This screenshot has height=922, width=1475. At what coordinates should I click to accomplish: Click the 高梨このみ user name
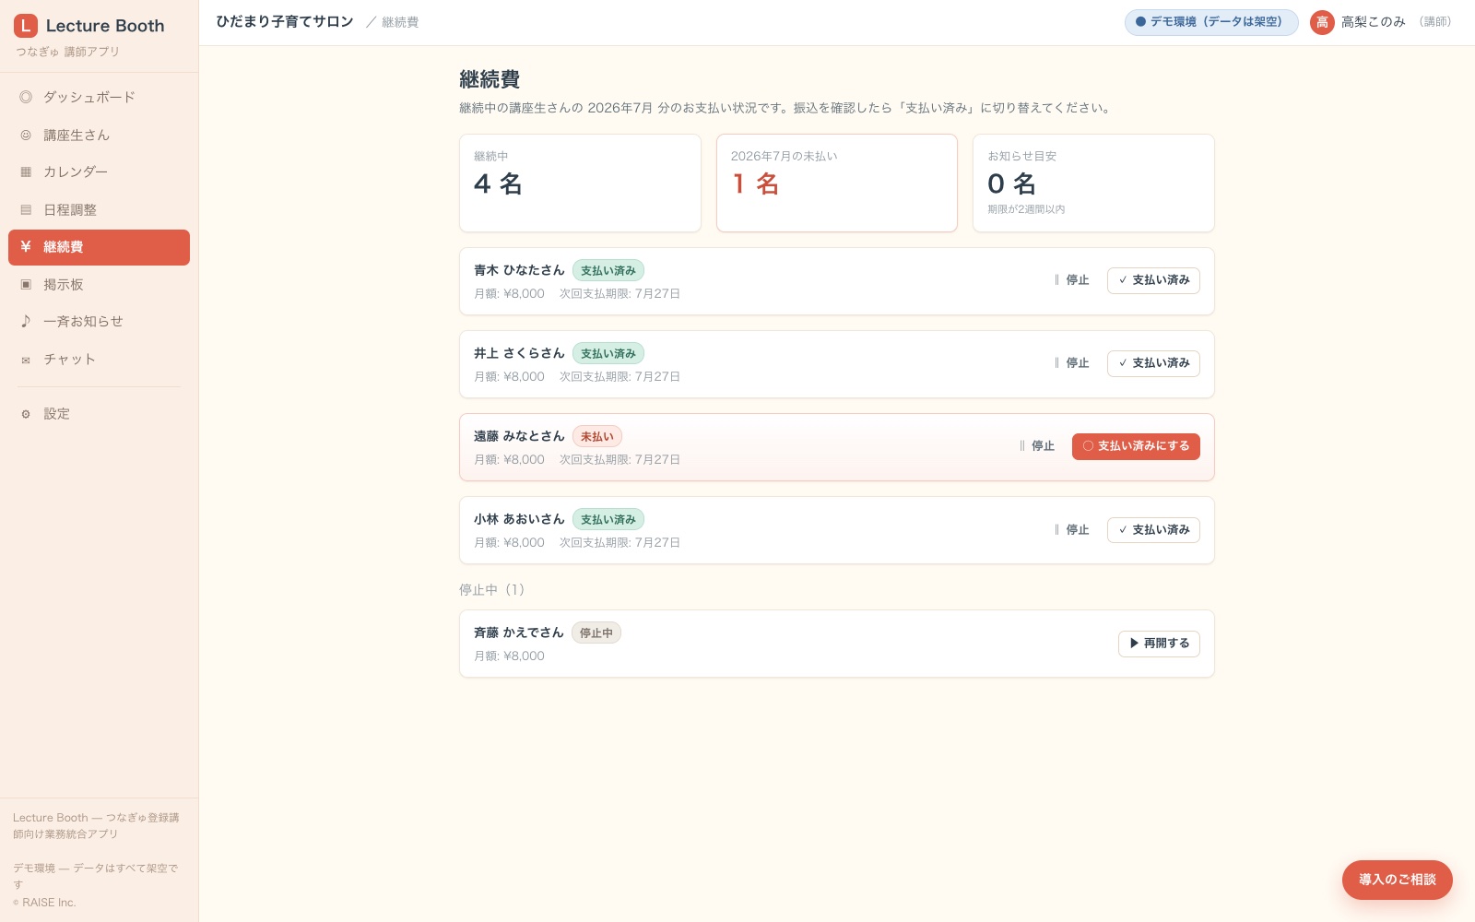pos(1373,22)
